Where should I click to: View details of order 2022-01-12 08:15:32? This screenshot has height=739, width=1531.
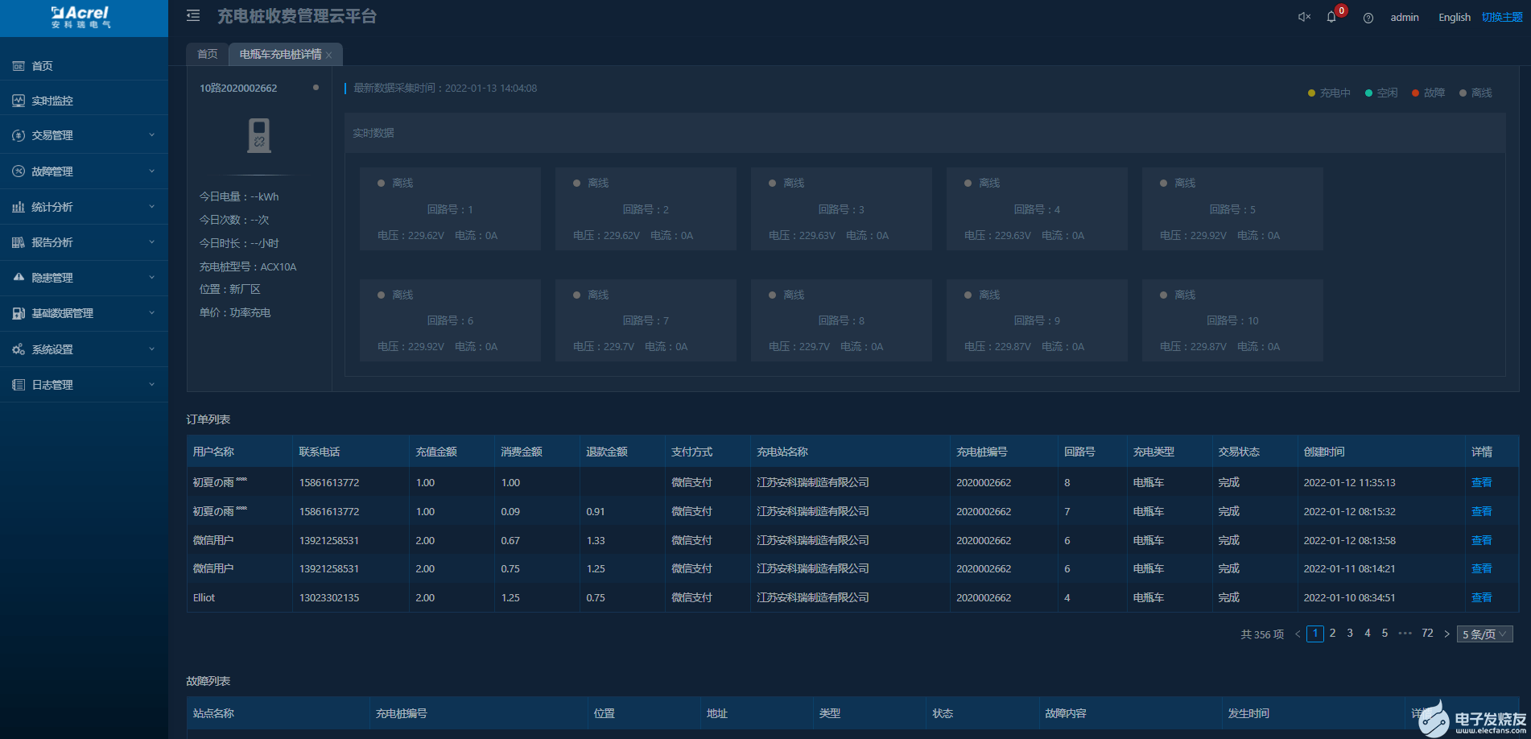click(1481, 511)
